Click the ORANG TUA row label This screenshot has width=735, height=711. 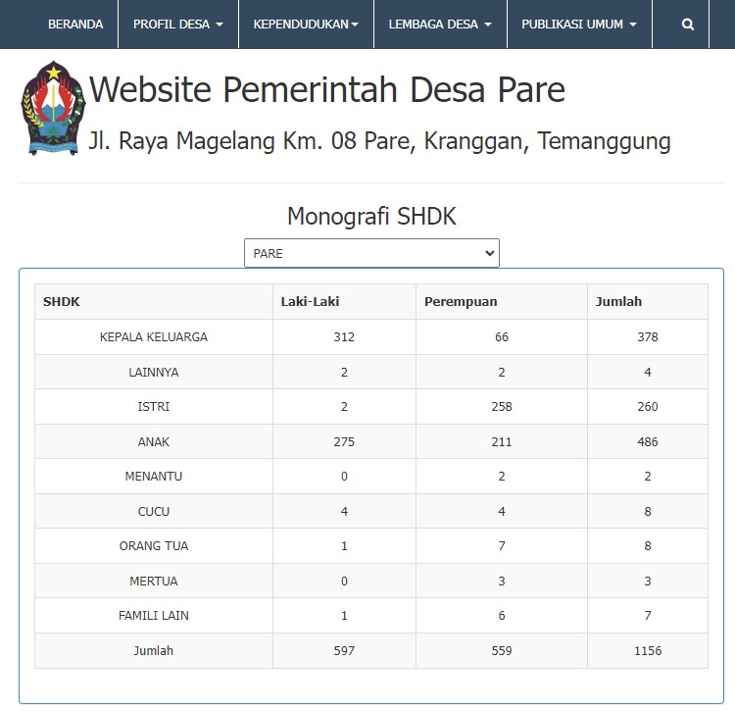coord(154,546)
